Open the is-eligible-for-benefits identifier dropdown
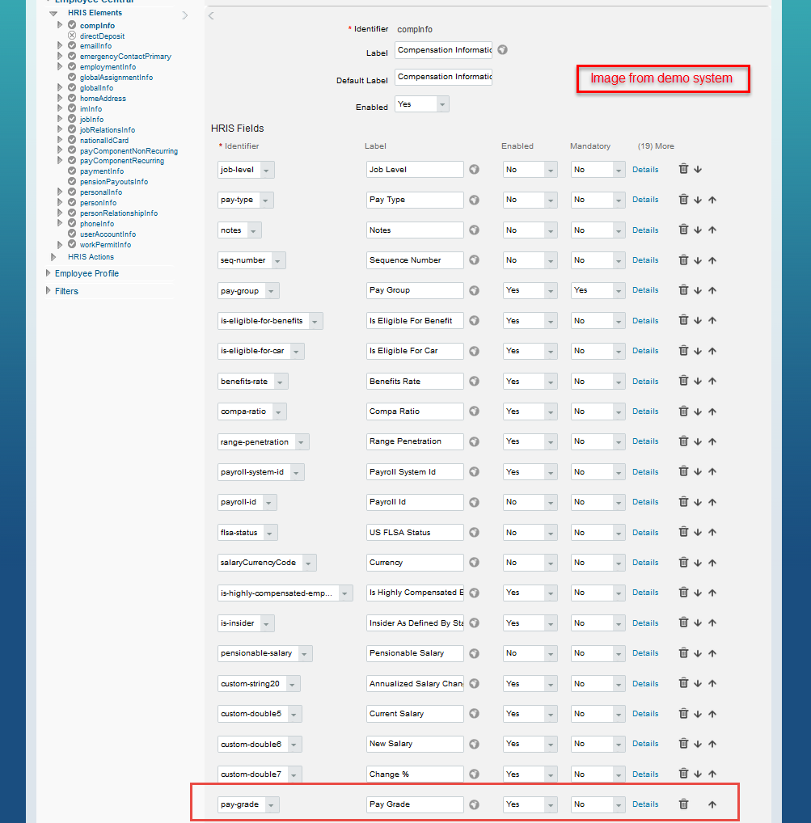Image resolution: width=811 pixels, height=823 pixels. tap(270, 321)
